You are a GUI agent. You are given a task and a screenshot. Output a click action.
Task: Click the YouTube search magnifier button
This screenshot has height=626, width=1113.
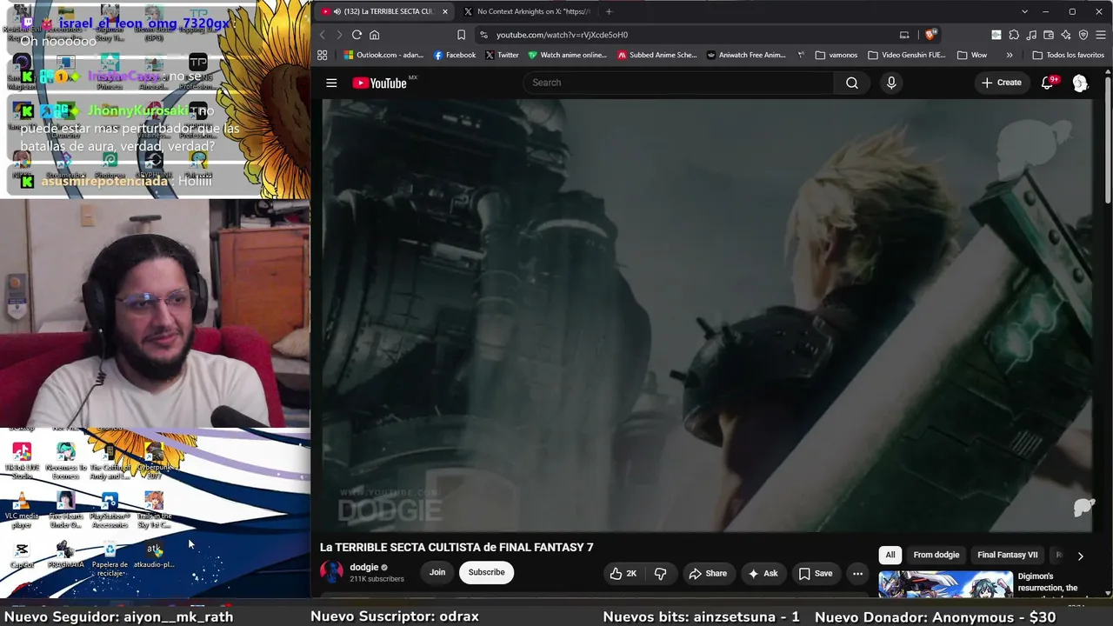point(852,83)
